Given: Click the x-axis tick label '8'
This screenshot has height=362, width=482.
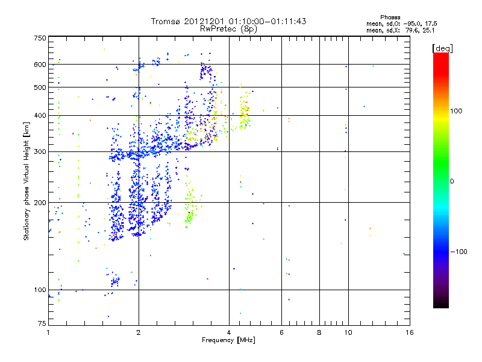Looking at the screenshot, I should 319,332.
